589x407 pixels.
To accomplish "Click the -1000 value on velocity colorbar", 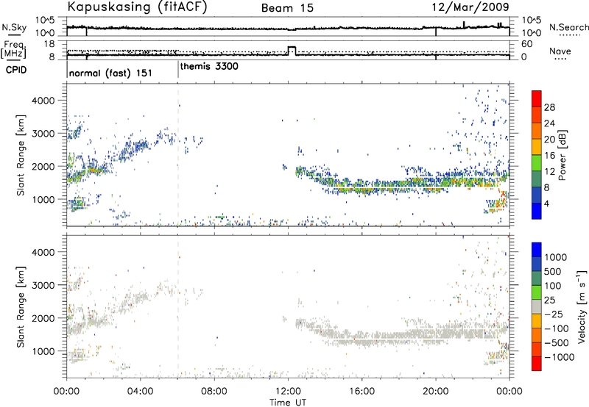I will [x=559, y=357].
